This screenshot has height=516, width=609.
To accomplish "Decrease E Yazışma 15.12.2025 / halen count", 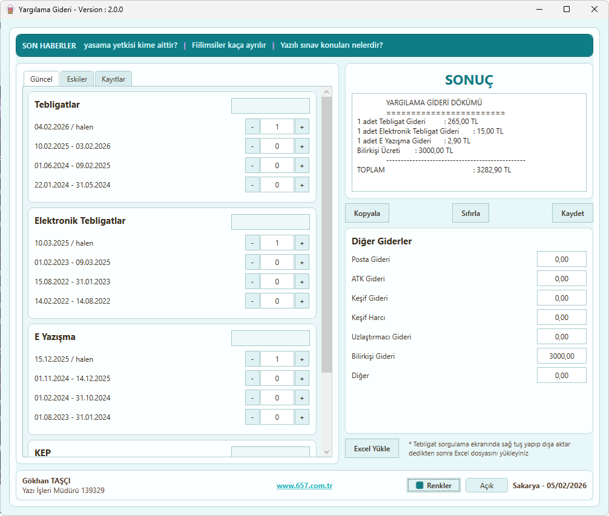I will pos(252,359).
